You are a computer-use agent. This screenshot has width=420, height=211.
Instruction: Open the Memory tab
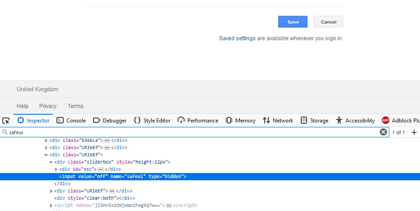click(241, 121)
